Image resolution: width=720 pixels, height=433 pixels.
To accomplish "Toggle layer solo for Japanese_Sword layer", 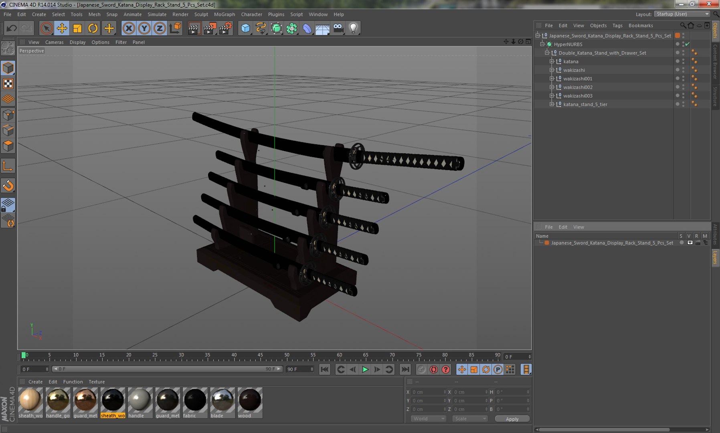I will pyautogui.click(x=681, y=243).
